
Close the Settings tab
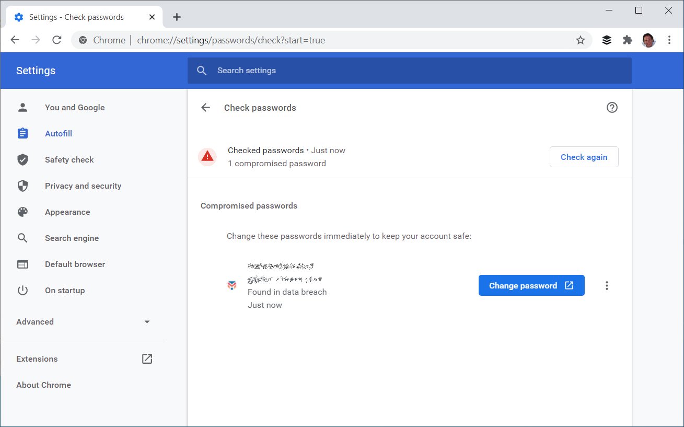[x=152, y=17]
